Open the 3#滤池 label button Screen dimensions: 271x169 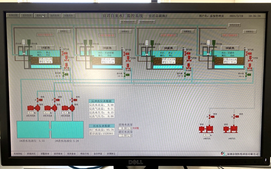point(168,48)
